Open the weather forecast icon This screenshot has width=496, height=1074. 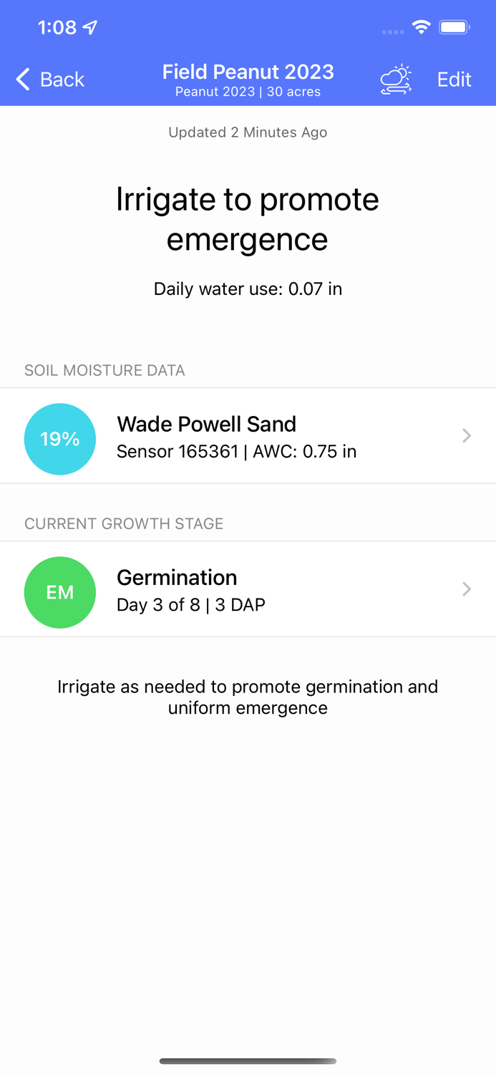(397, 79)
